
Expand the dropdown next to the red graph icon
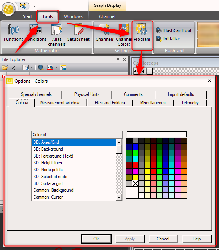56,68
